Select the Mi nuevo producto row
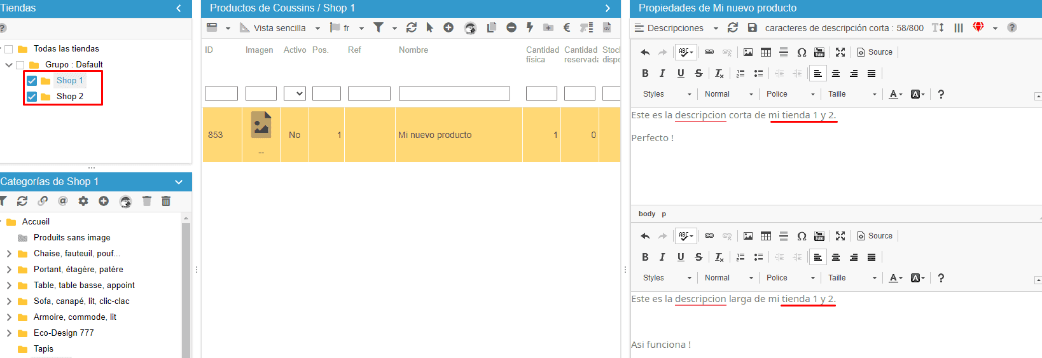 coord(434,135)
